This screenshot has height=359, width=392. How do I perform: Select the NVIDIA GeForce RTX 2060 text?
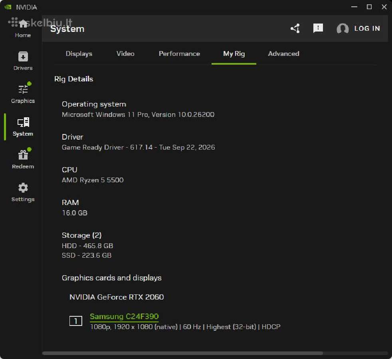(117, 297)
